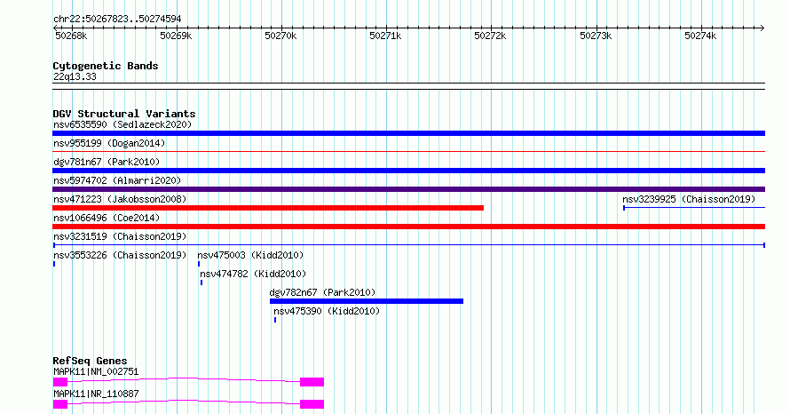Open the dgv781n67 (Park2010) label
The width and height of the screenshot is (790, 414).
click(x=107, y=162)
